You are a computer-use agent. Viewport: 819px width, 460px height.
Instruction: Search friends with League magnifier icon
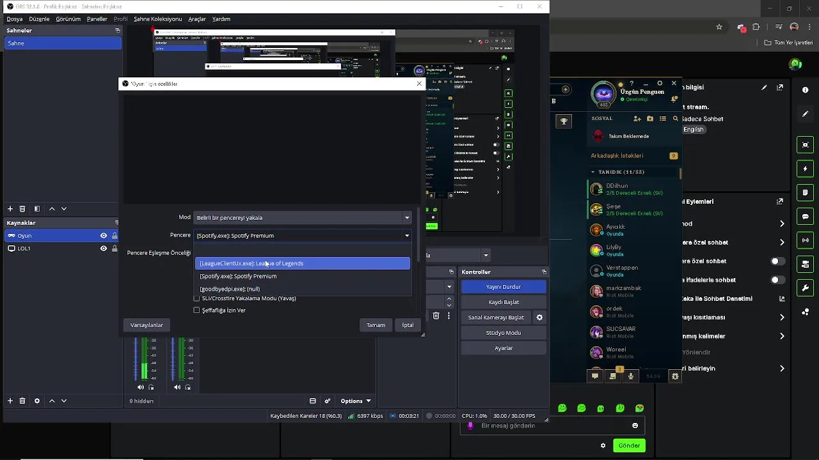[x=676, y=119]
